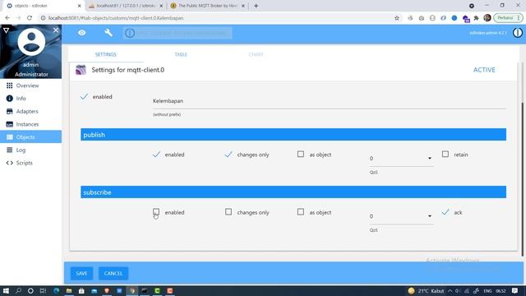This screenshot has height=296, width=526.
Task: Reload the page with the refresh icon
Action: (30, 18)
